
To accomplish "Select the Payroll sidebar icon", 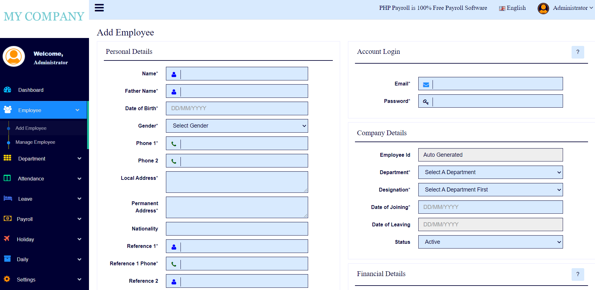I will (x=7, y=219).
